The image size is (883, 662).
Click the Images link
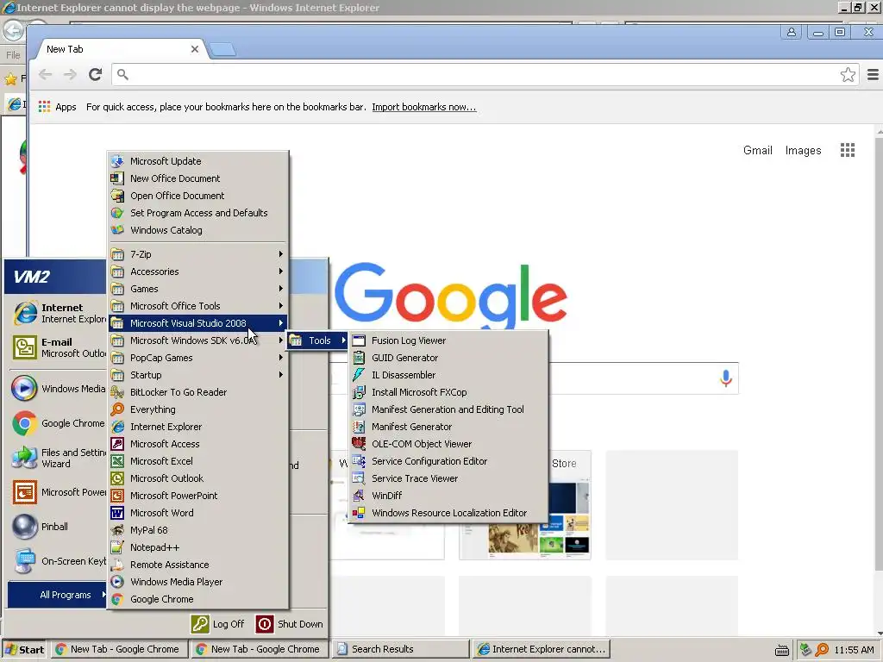click(803, 150)
